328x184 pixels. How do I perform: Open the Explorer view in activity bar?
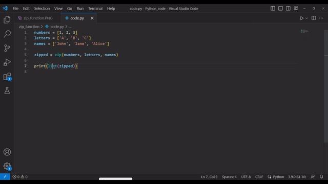7,20
